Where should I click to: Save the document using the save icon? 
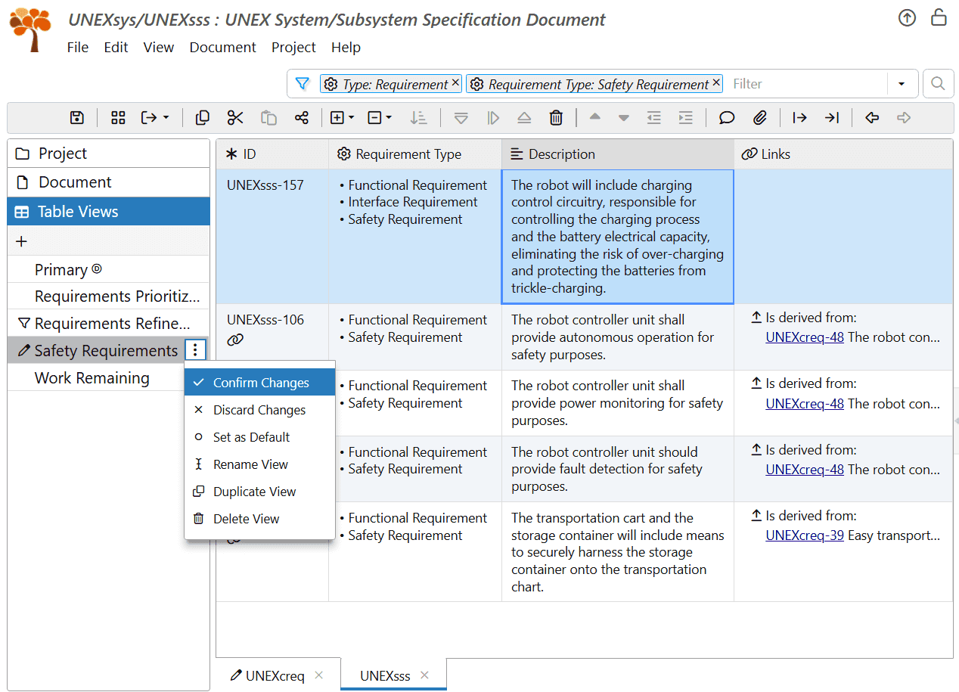click(x=76, y=117)
